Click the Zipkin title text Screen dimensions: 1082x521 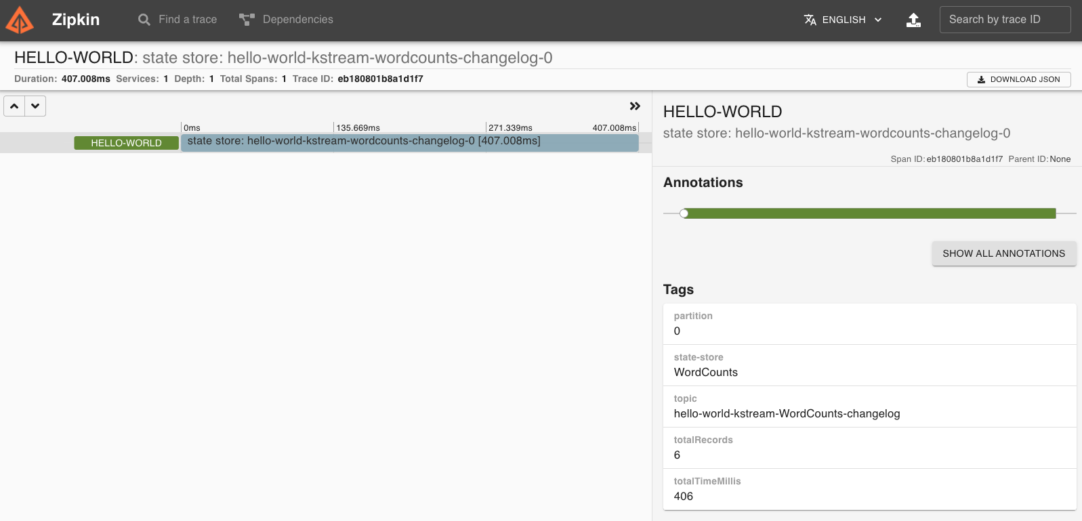click(76, 20)
